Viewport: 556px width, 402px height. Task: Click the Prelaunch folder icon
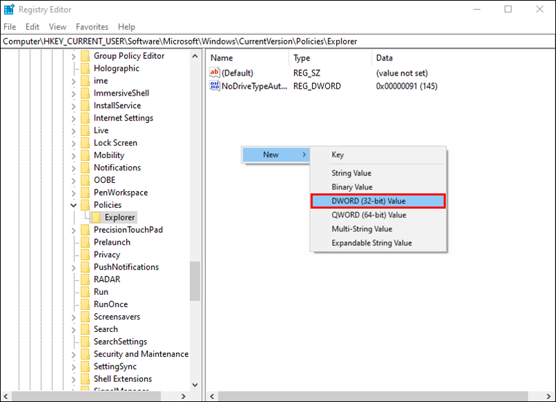click(x=85, y=242)
